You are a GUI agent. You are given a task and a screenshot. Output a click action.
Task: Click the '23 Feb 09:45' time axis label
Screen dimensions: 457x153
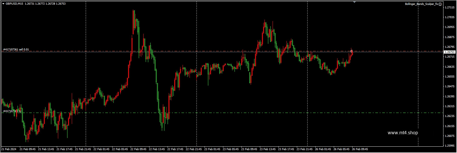pos(249,149)
